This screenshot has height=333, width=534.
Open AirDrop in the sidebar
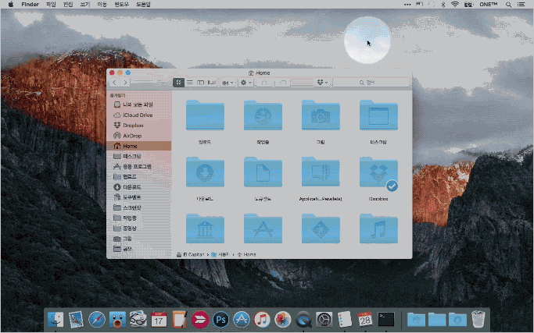tap(138, 136)
